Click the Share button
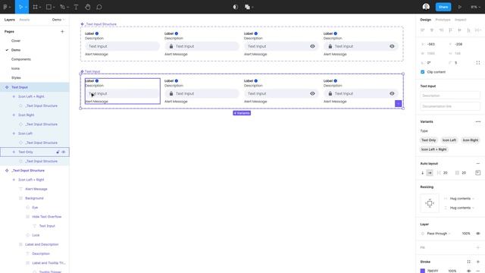Image resolution: width=485 pixels, height=273 pixels. (x=443, y=7)
